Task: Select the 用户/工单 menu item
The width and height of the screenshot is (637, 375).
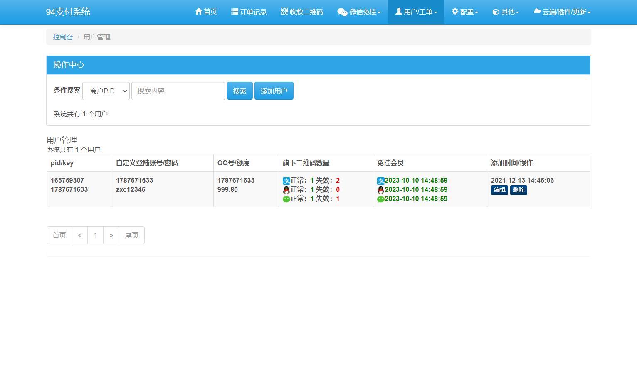Action: (x=416, y=12)
